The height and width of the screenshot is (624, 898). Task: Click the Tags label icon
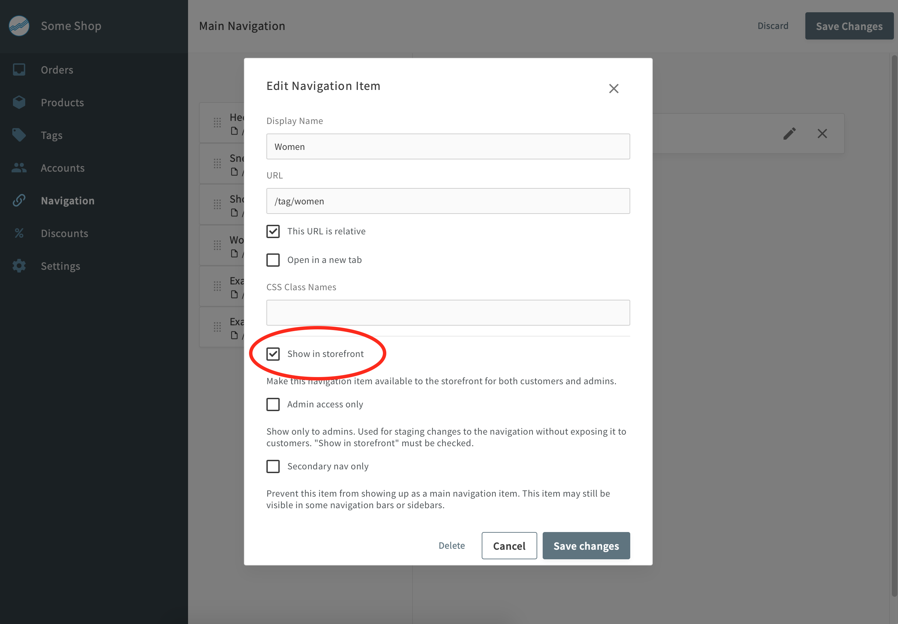pyautogui.click(x=19, y=135)
